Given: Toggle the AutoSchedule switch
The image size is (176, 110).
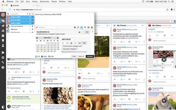Looking at the screenshot, I should click(x=85, y=32).
